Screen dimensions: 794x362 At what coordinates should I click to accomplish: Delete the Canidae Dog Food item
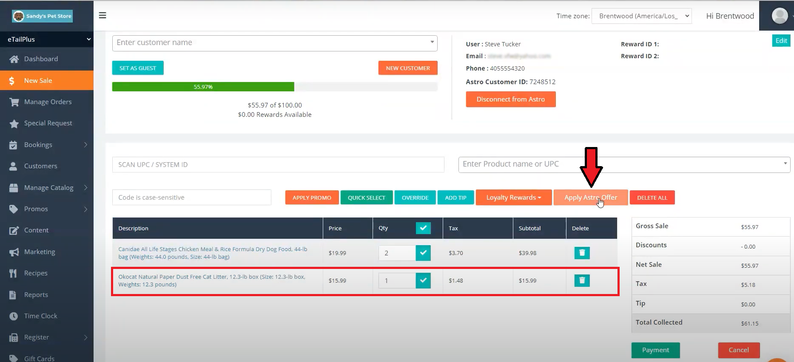tap(582, 253)
